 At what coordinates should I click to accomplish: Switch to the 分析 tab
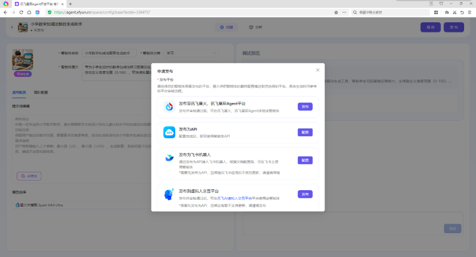(x=256, y=27)
